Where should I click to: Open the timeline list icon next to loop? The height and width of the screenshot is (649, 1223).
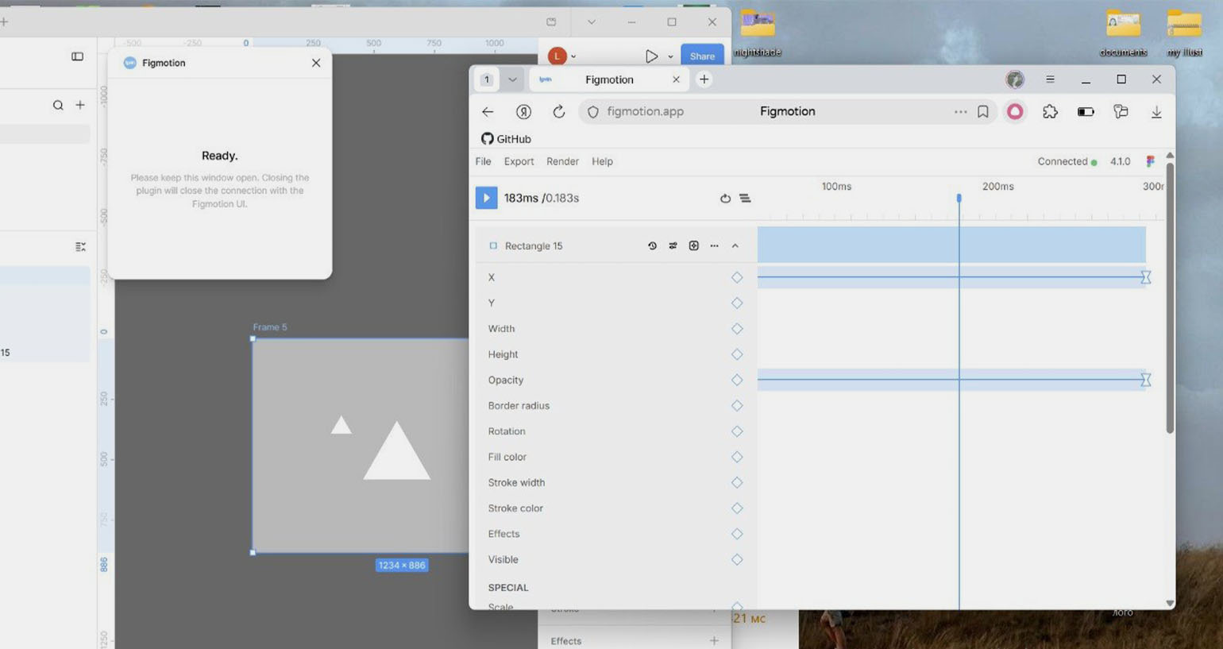745,199
